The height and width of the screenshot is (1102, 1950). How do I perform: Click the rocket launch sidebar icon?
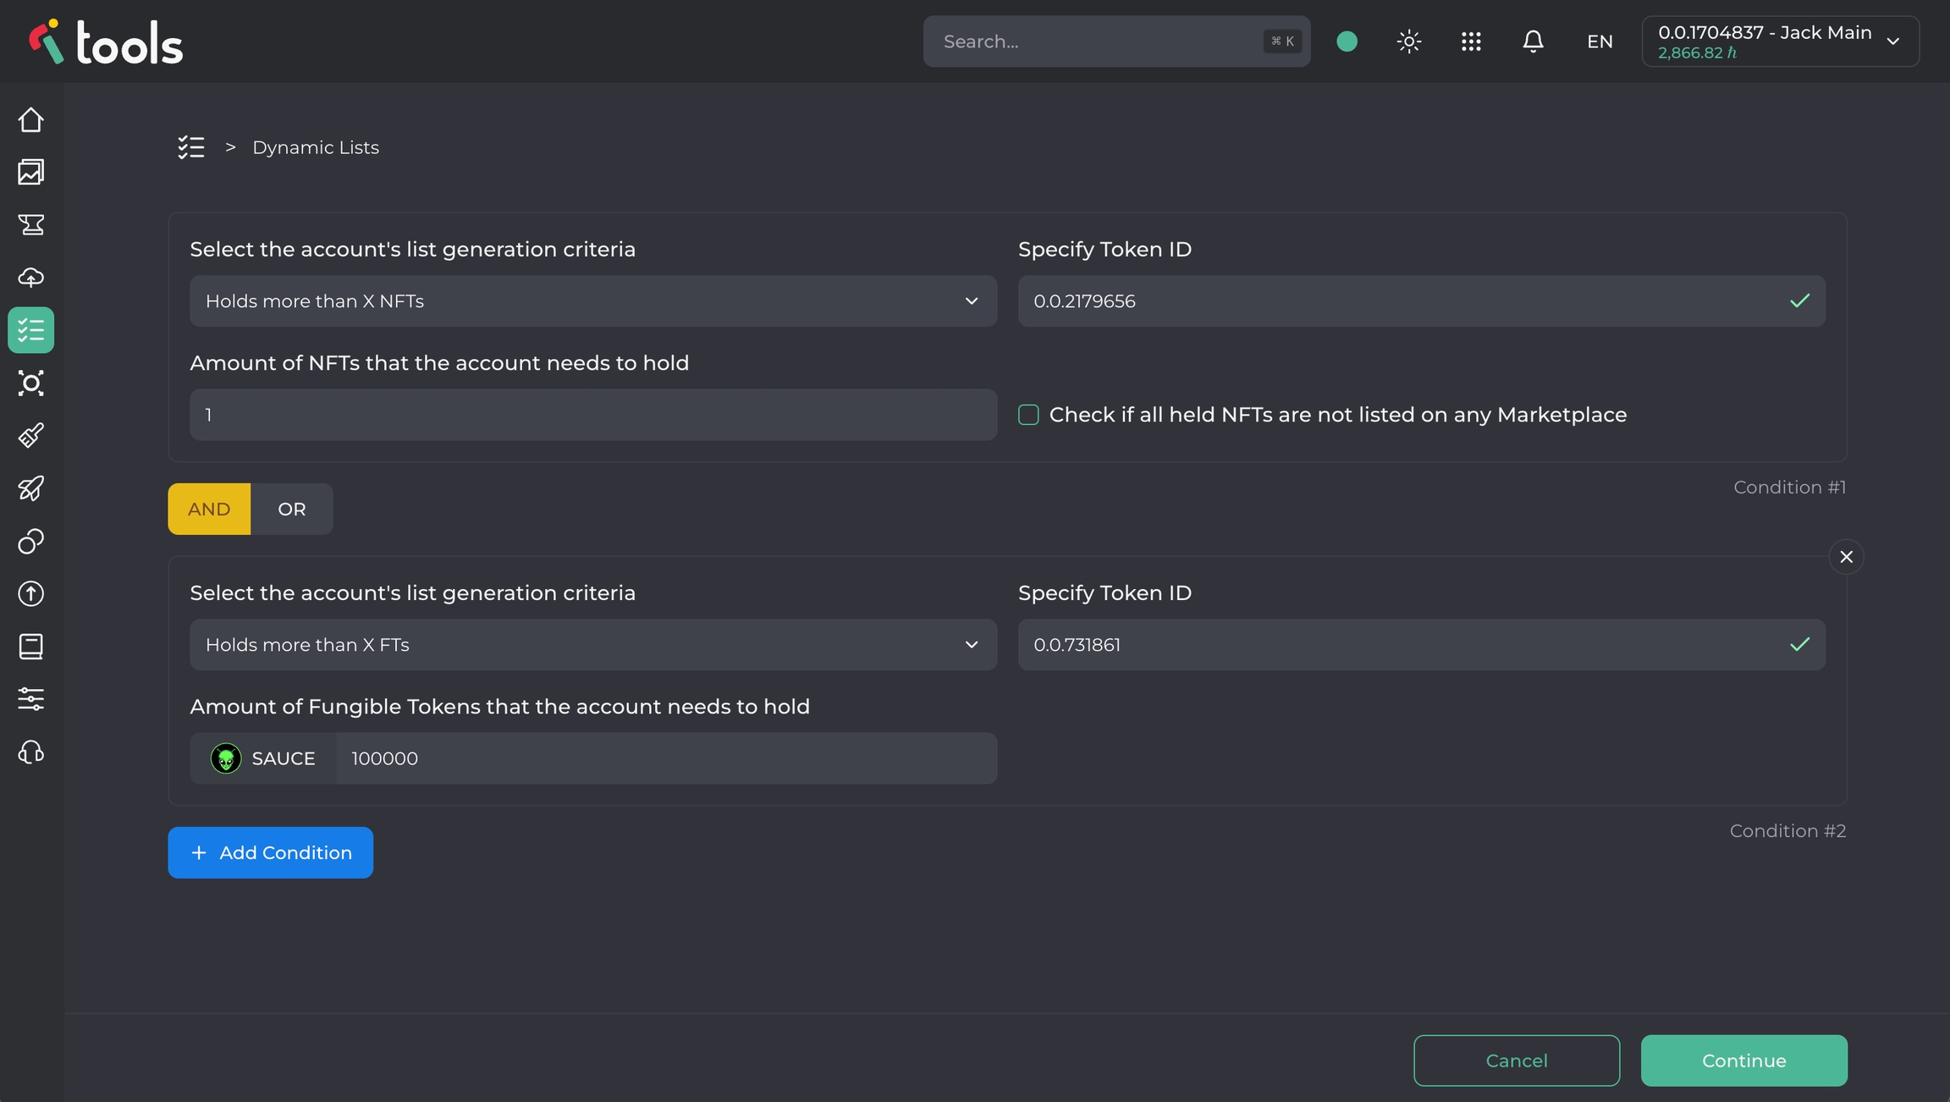click(x=31, y=488)
